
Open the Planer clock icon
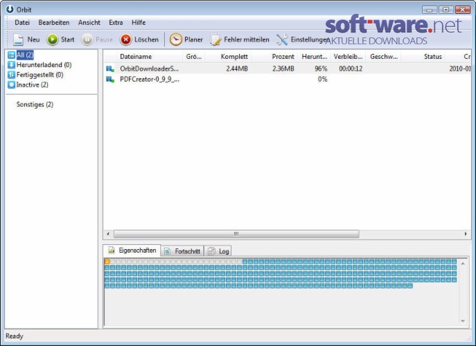click(x=175, y=39)
